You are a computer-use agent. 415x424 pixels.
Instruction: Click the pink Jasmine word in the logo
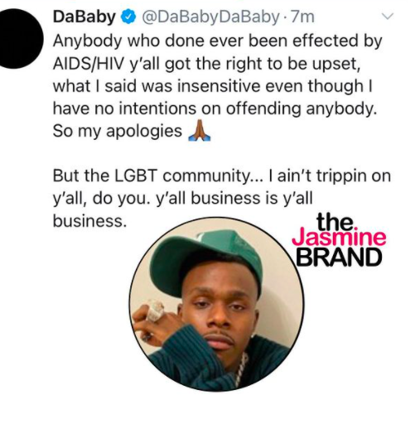pyautogui.click(x=339, y=238)
